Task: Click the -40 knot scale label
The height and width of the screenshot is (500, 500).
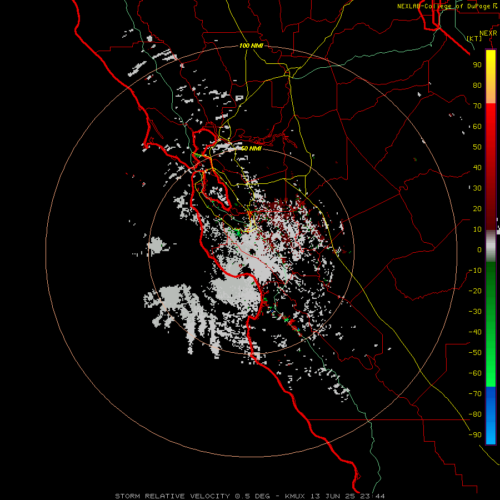Action: [x=475, y=332]
